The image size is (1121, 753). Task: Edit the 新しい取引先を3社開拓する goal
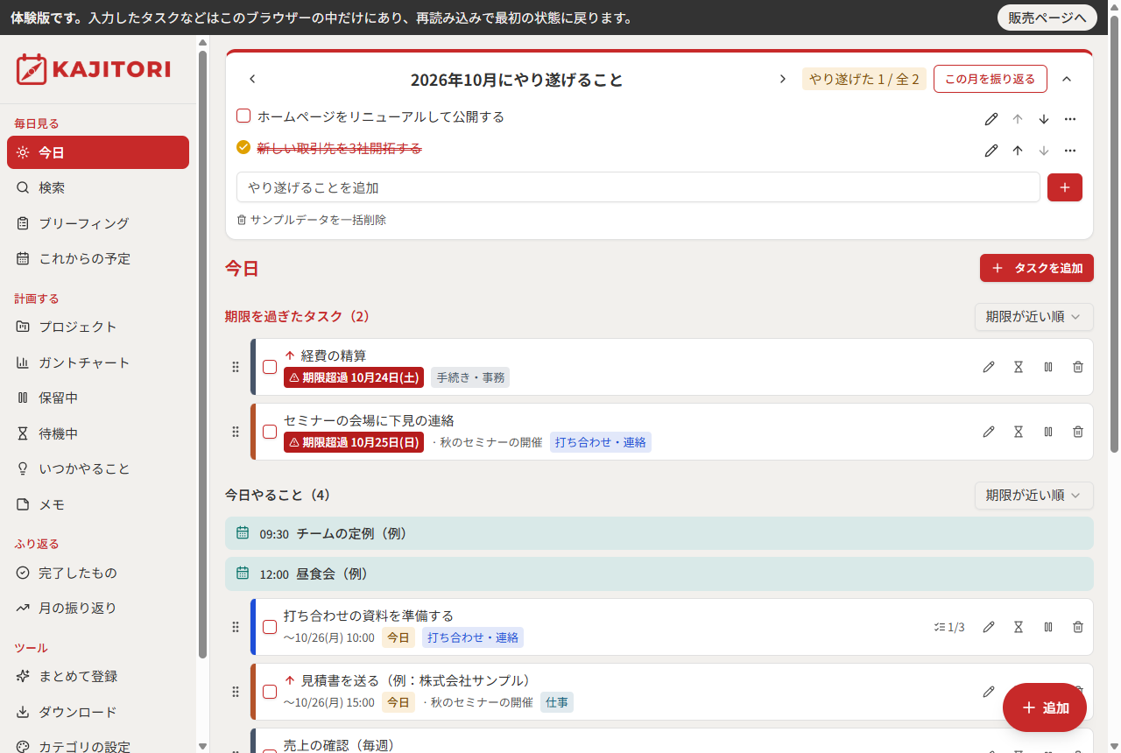991,151
